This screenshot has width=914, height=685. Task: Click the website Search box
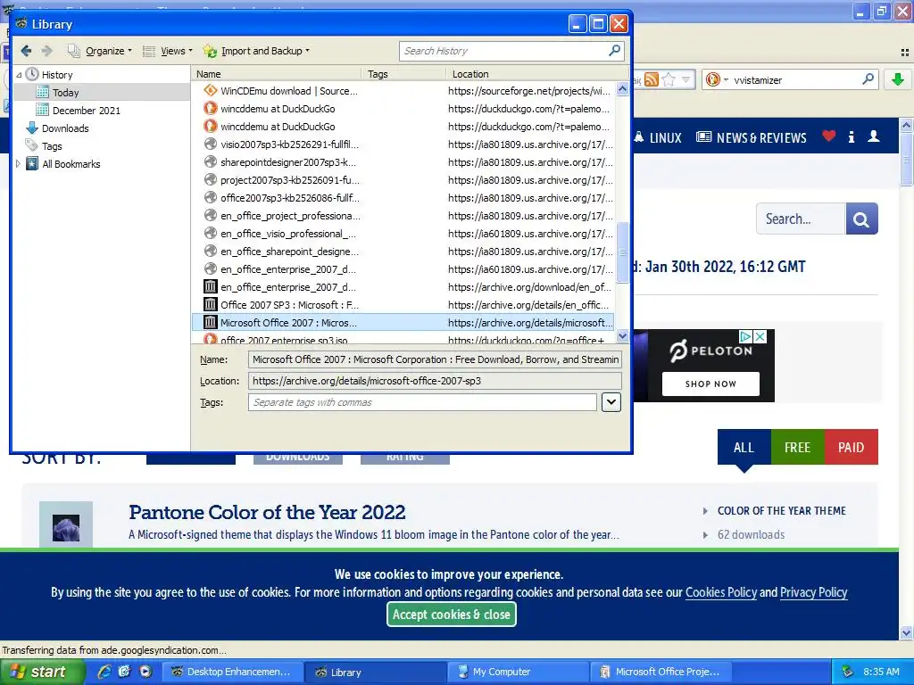click(801, 219)
